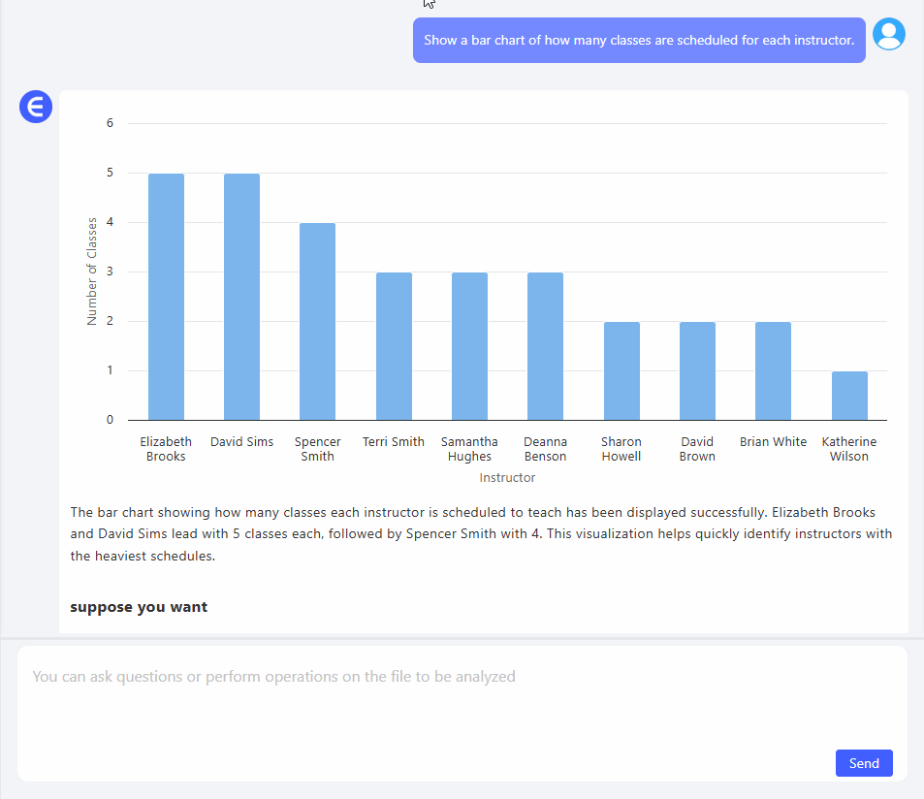Click the user profile avatar icon
This screenshot has width=924, height=799.
click(888, 34)
